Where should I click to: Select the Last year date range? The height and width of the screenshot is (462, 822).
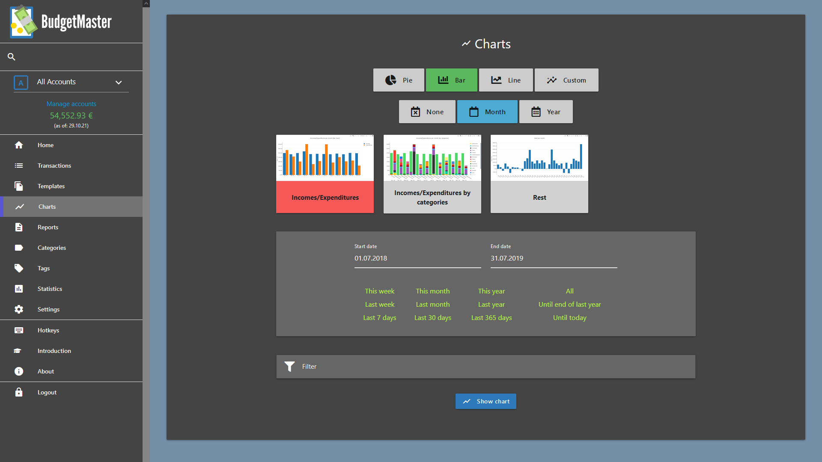491,304
